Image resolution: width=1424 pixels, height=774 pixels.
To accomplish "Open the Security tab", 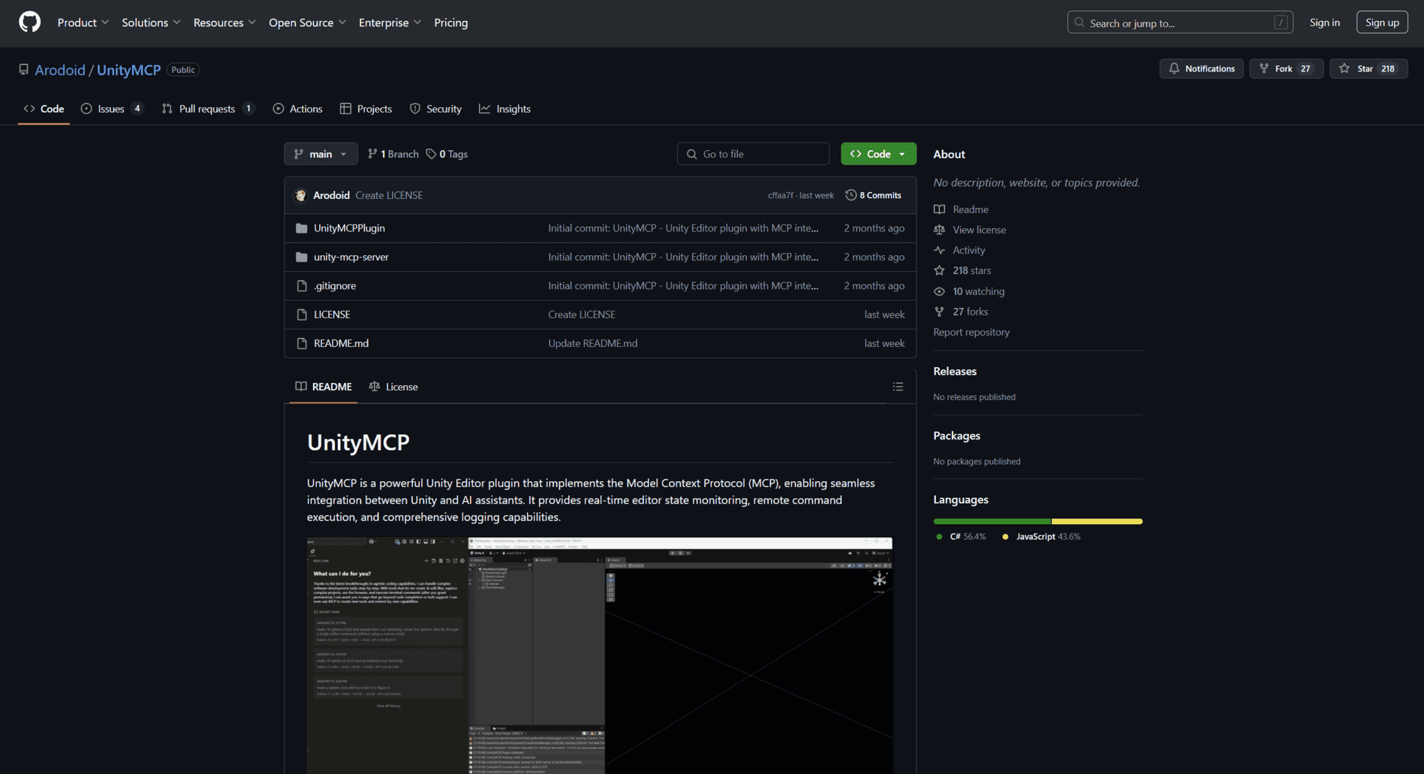I will pyautogui.click(x=435, y=108).
